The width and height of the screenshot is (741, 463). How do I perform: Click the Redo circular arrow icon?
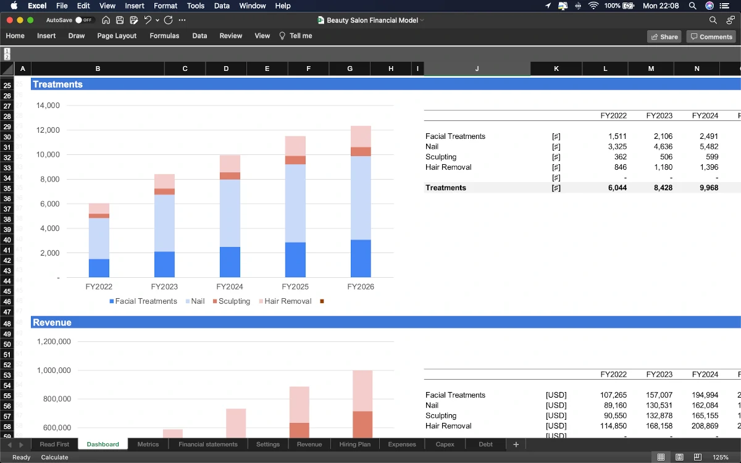(168, 20)
